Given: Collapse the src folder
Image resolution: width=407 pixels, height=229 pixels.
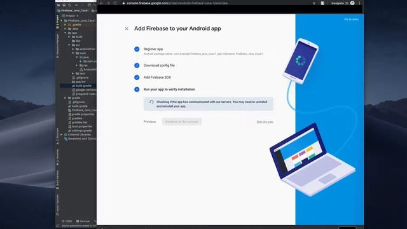Looking at the screenshot, I should pos(69,45).
